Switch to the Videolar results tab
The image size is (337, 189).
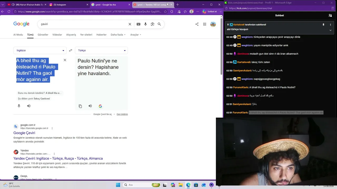point(57,35)
